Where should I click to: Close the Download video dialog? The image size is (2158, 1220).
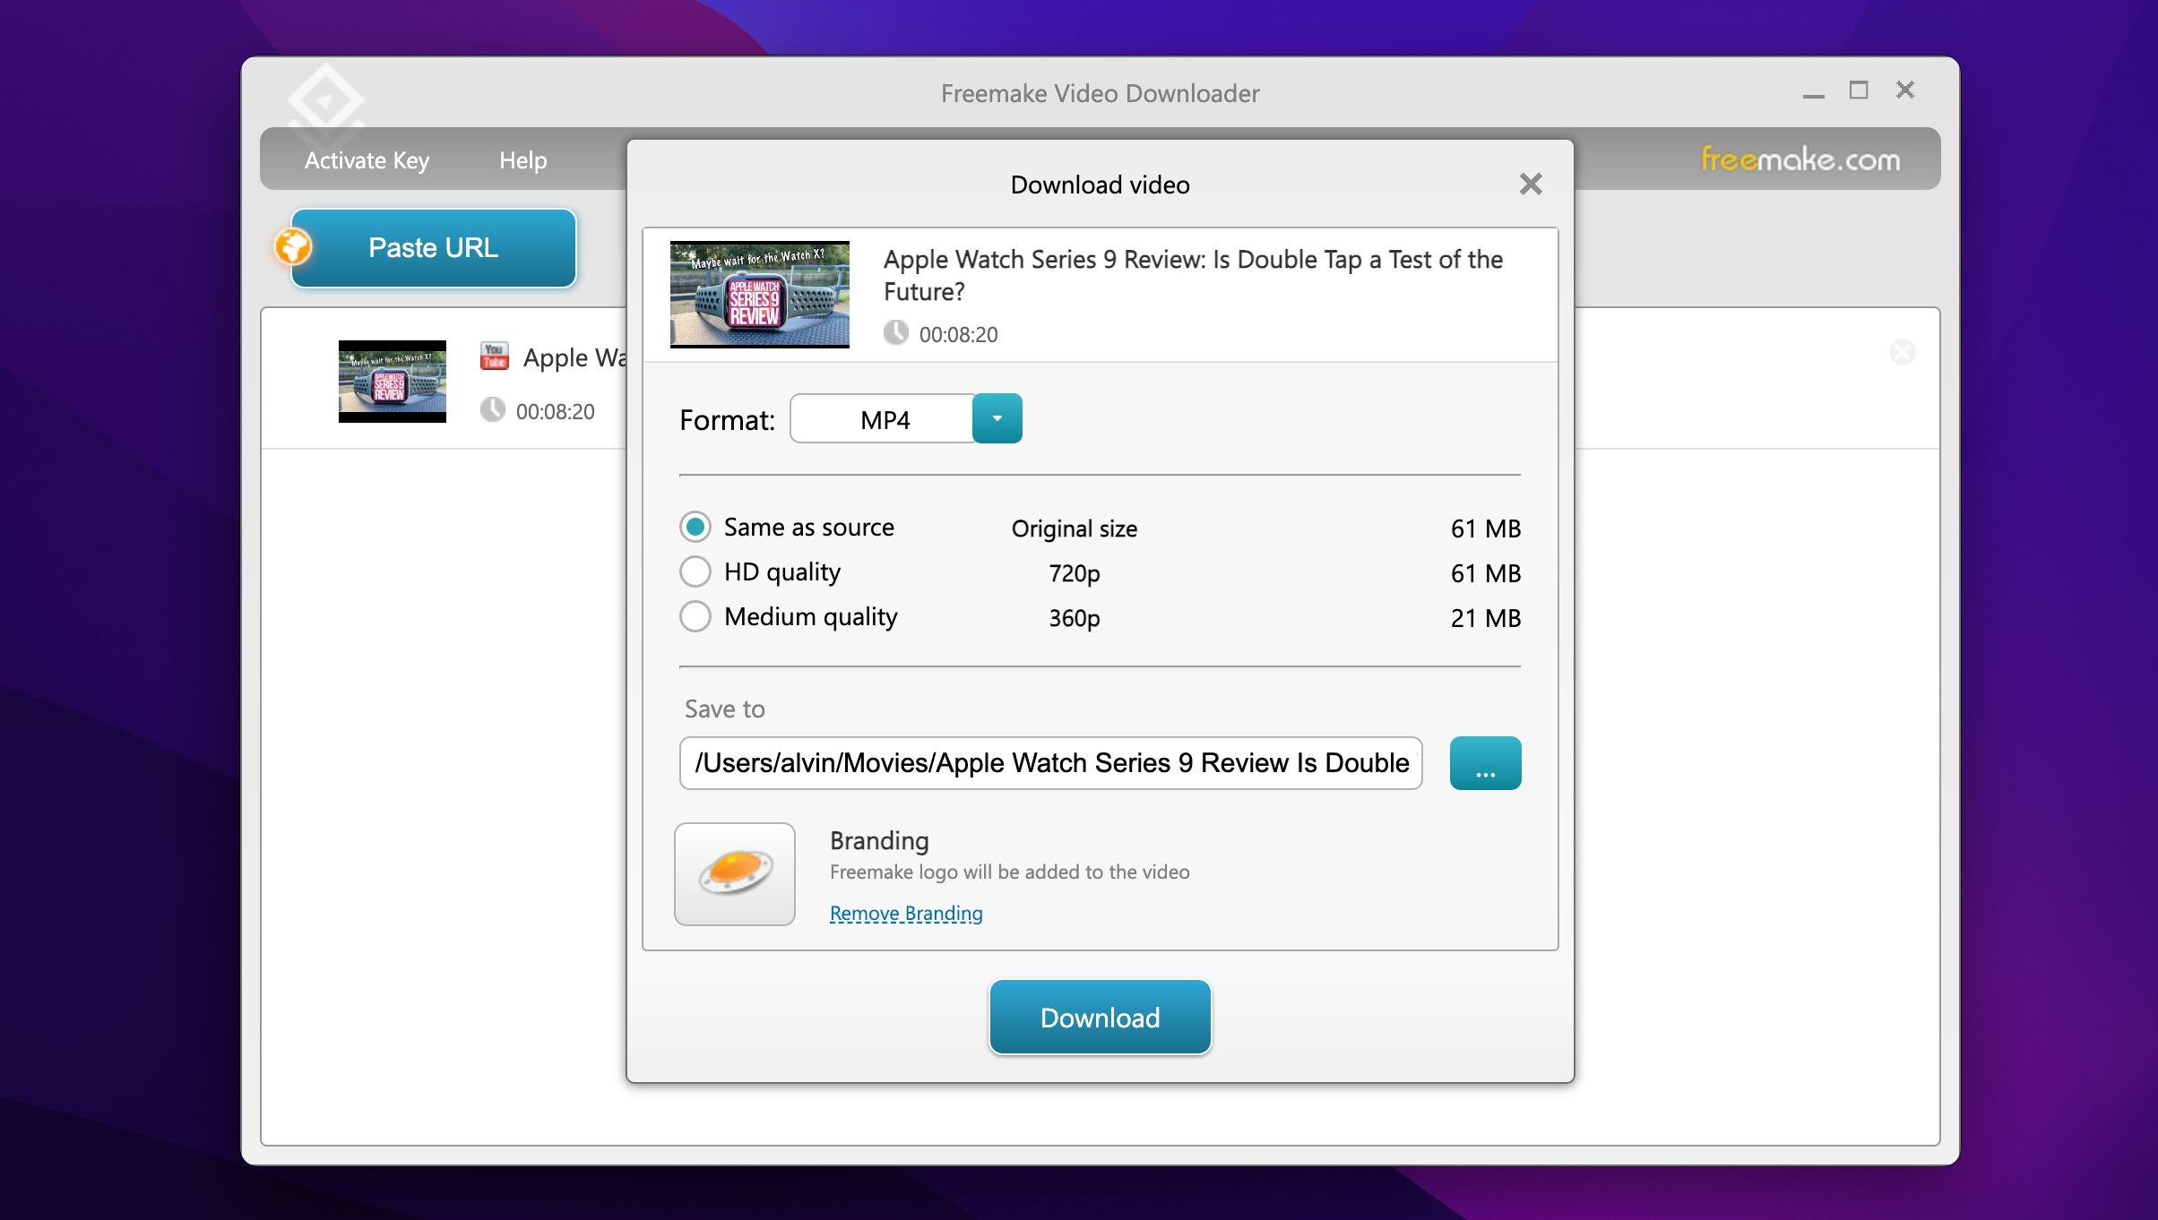pyautogui.click(x=1531, y=184)
